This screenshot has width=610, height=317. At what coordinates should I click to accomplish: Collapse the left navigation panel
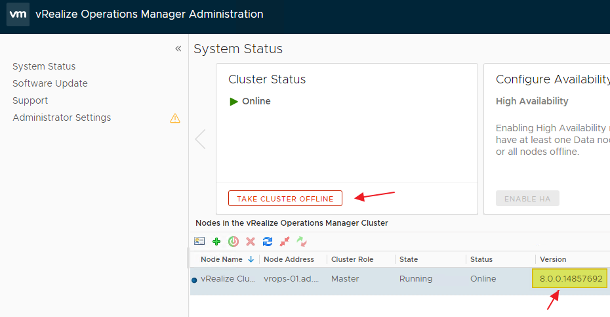click(x=178, y=49)
